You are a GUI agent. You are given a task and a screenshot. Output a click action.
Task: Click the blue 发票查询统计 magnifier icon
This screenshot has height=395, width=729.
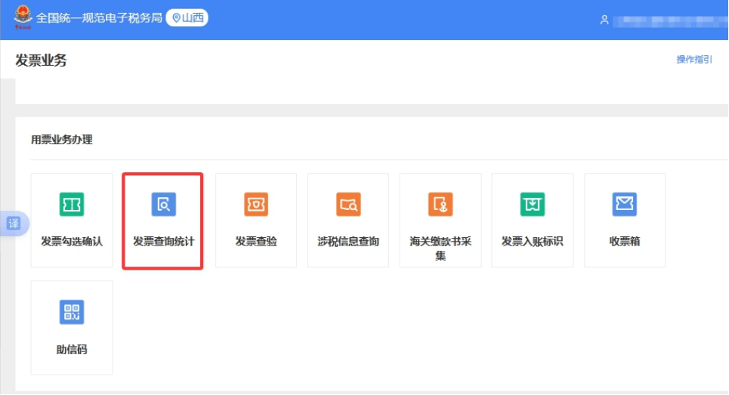163,205
